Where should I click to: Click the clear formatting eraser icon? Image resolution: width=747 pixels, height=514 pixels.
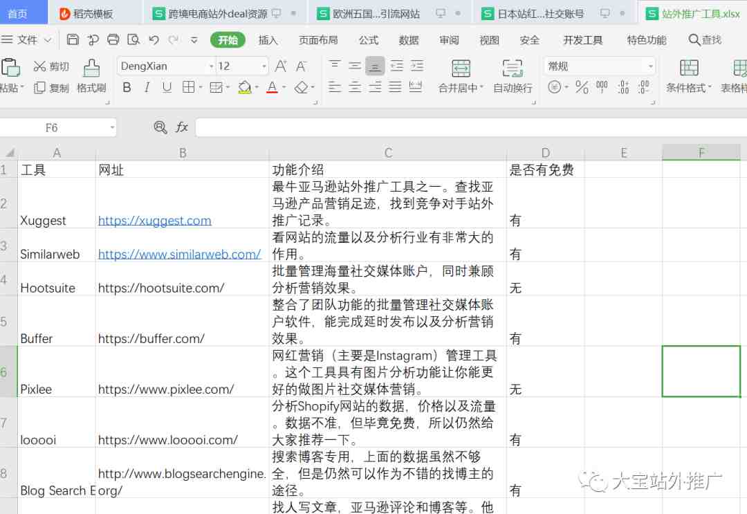(301, 88)
